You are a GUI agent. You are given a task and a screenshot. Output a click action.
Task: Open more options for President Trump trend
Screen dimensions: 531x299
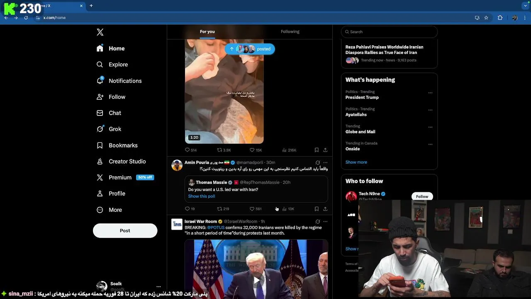pos(430,93)
